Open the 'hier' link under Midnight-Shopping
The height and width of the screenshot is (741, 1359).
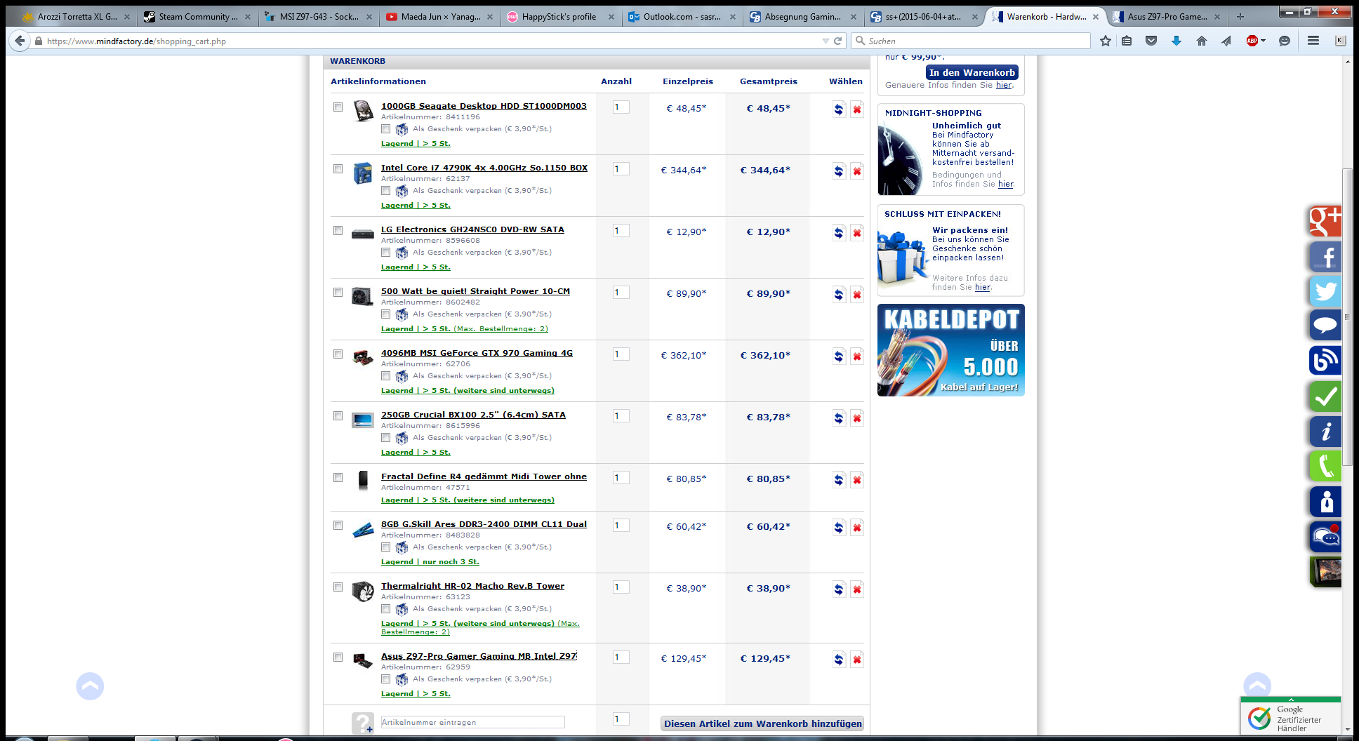(1005, 185)
